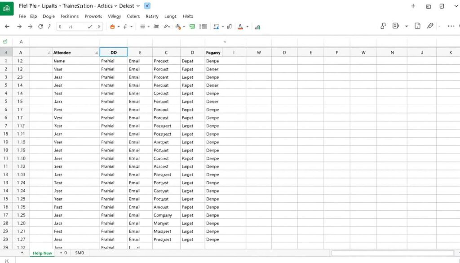Expand the chevron at top right corner
This screenshot has width=460, height=263.
click(x=457, y=6)
